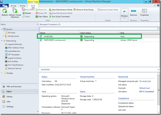Image resolution: width=161 pixels, height=115 pixels.
Task: Open Logical Switches
Action: point(13,58)
